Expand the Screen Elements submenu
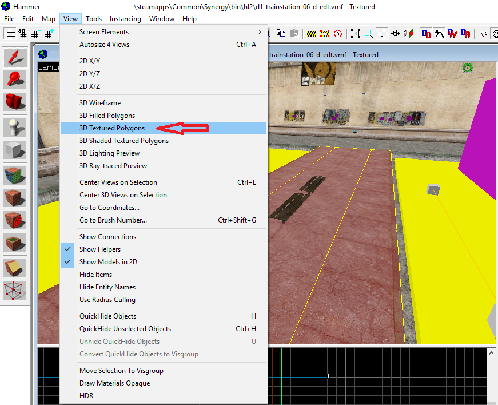The width and height of the screenshot is (498, 405). point(164,32)
